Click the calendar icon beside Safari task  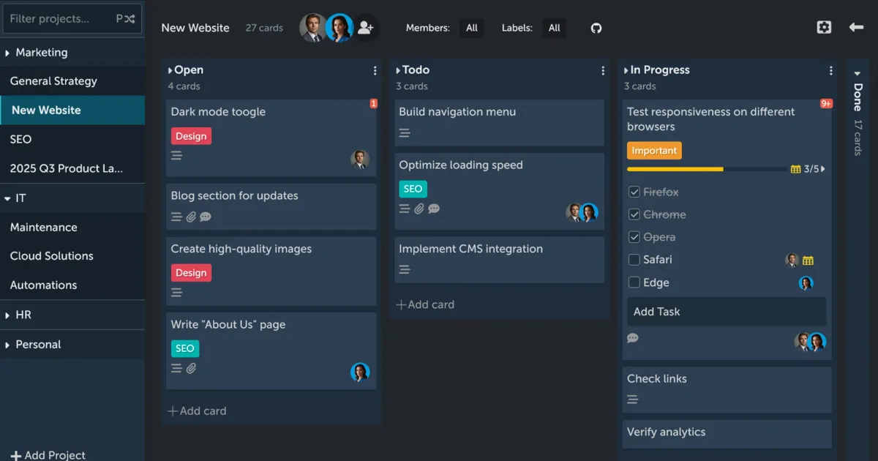[808, 261]
